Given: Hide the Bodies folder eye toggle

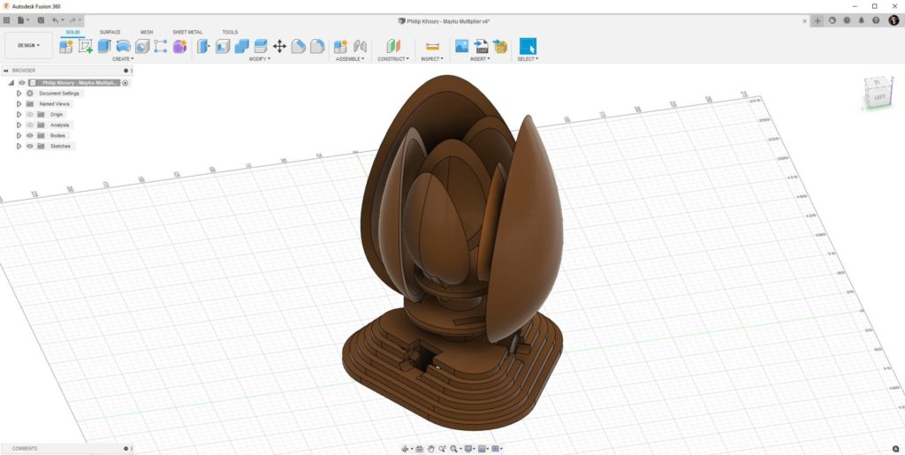Looking at the screenshot, I should tap(30, 135).
